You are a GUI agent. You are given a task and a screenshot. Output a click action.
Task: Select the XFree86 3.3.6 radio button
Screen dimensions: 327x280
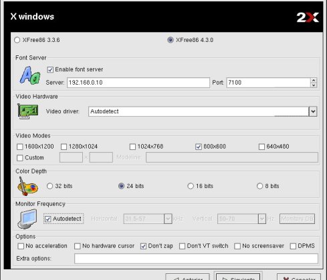(x=17, y=40)
